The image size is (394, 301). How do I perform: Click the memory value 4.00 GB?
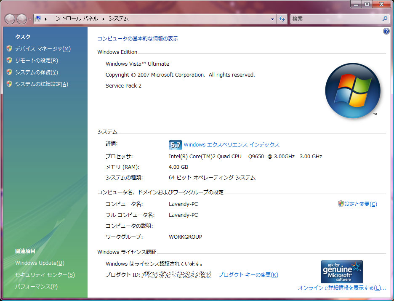point(178,167)
